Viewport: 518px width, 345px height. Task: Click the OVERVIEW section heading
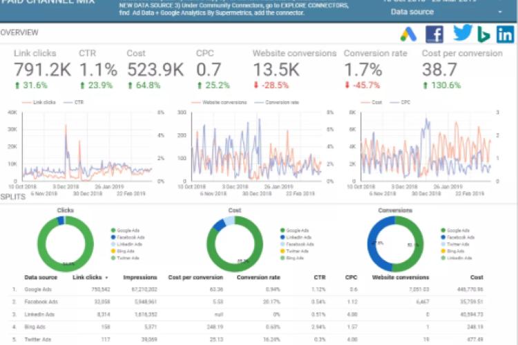(x=19, y=32)
